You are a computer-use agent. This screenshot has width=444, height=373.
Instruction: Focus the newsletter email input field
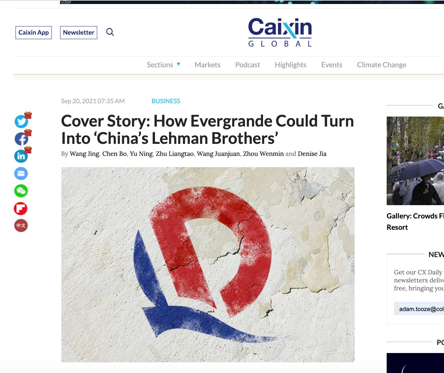419,309
